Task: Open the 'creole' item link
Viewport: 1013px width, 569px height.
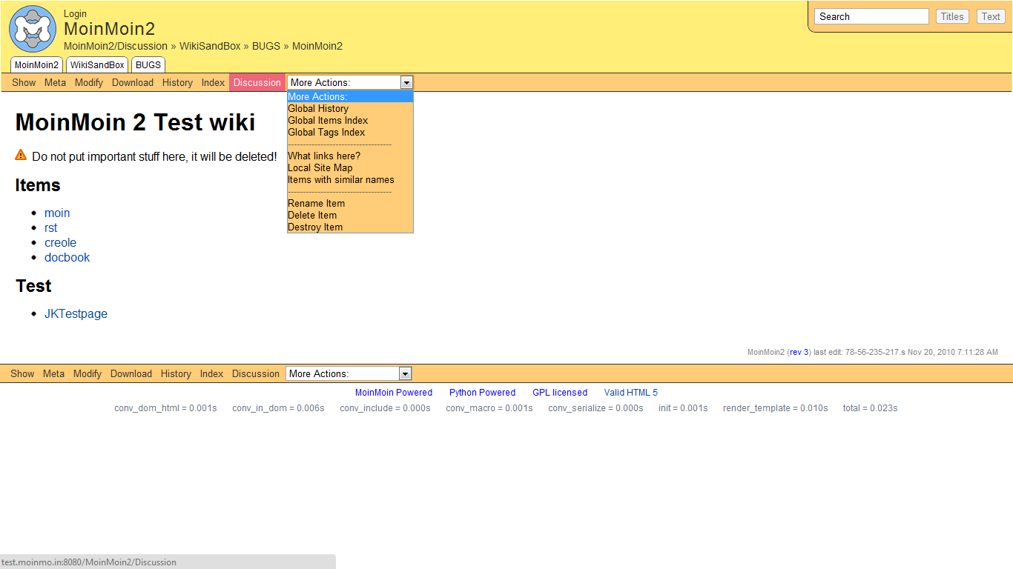Action: [60, 243]
